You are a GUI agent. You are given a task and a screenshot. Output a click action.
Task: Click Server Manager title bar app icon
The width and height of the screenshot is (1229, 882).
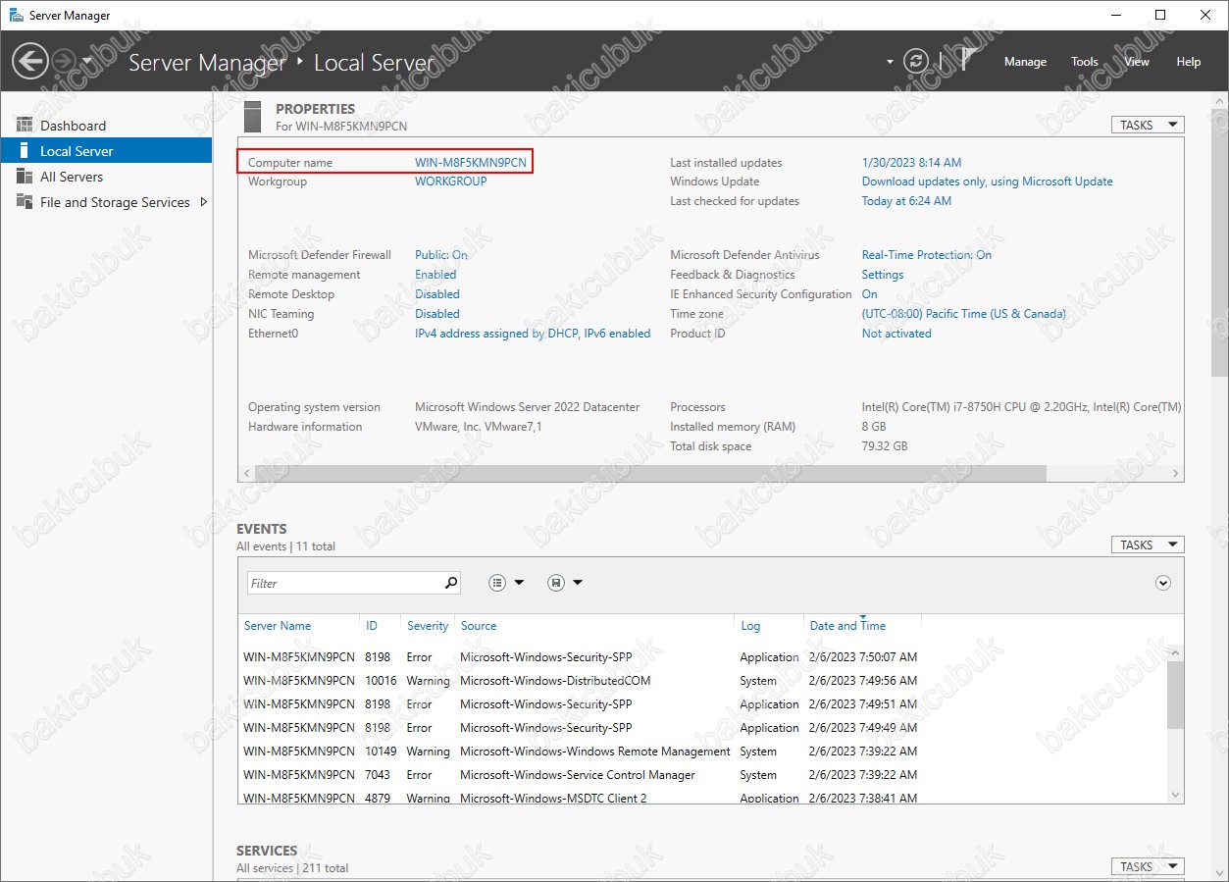click(17, 15)
